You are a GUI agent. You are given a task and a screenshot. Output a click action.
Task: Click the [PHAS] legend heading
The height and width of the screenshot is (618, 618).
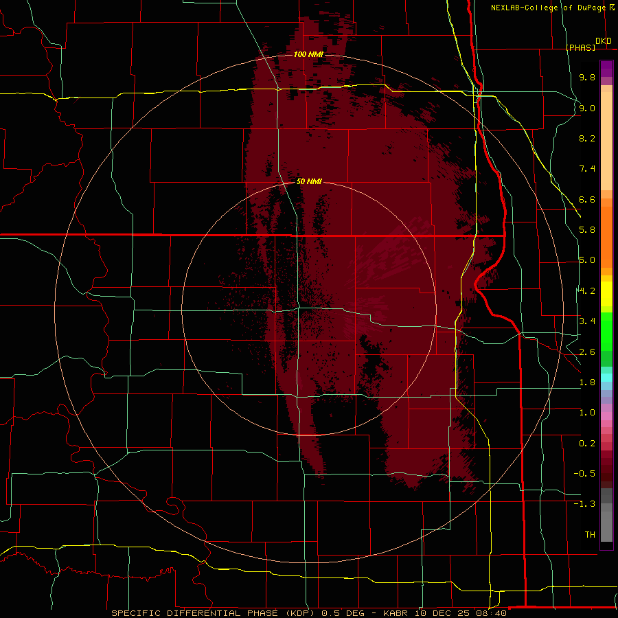point(581,47)
